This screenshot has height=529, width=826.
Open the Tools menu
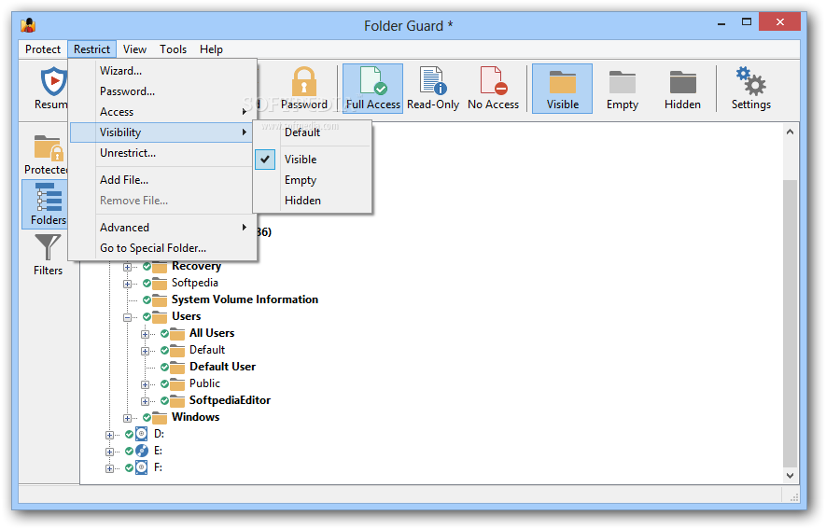(x=173, y=49)
